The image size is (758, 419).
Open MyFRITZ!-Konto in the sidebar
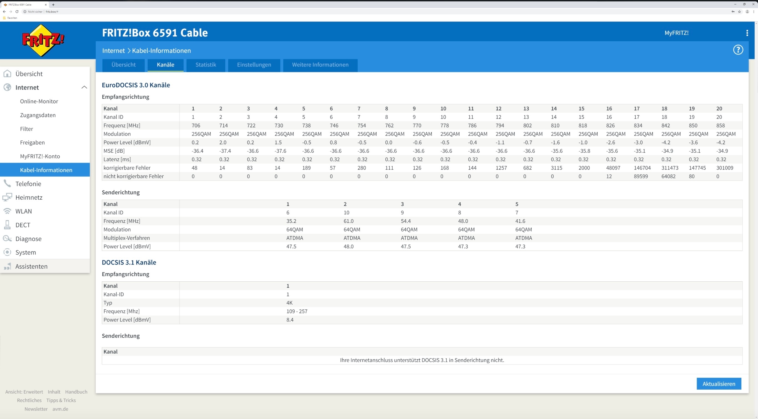click(x=40, y=156)
